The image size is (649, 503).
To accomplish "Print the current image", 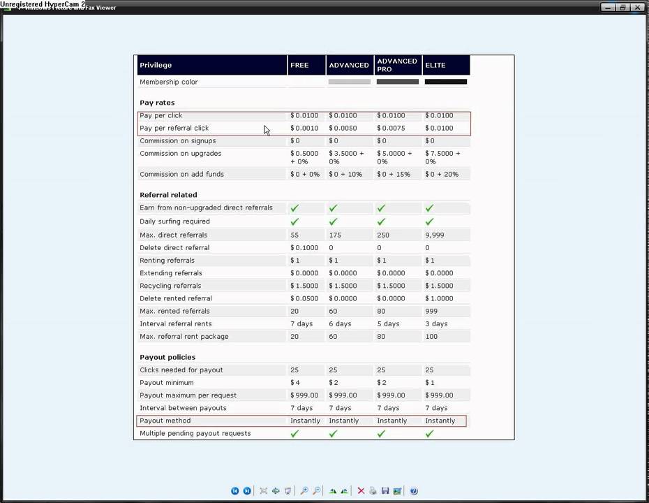I will tap(373, 491).
